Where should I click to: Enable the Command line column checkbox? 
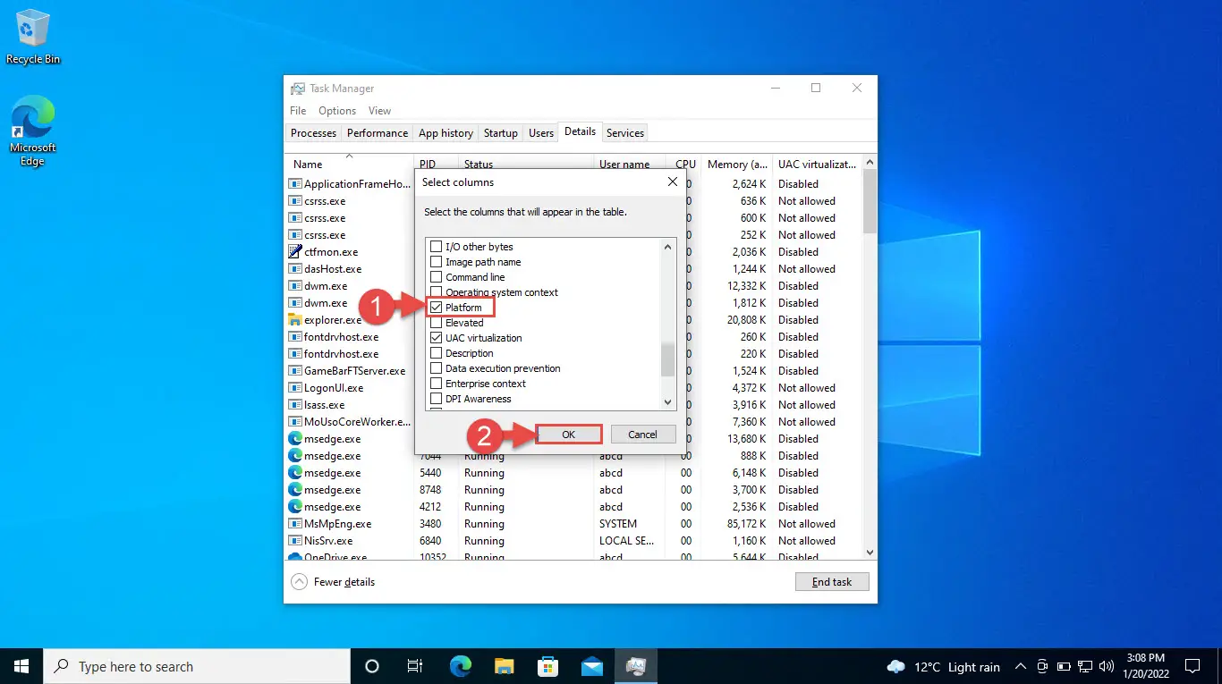437,277
